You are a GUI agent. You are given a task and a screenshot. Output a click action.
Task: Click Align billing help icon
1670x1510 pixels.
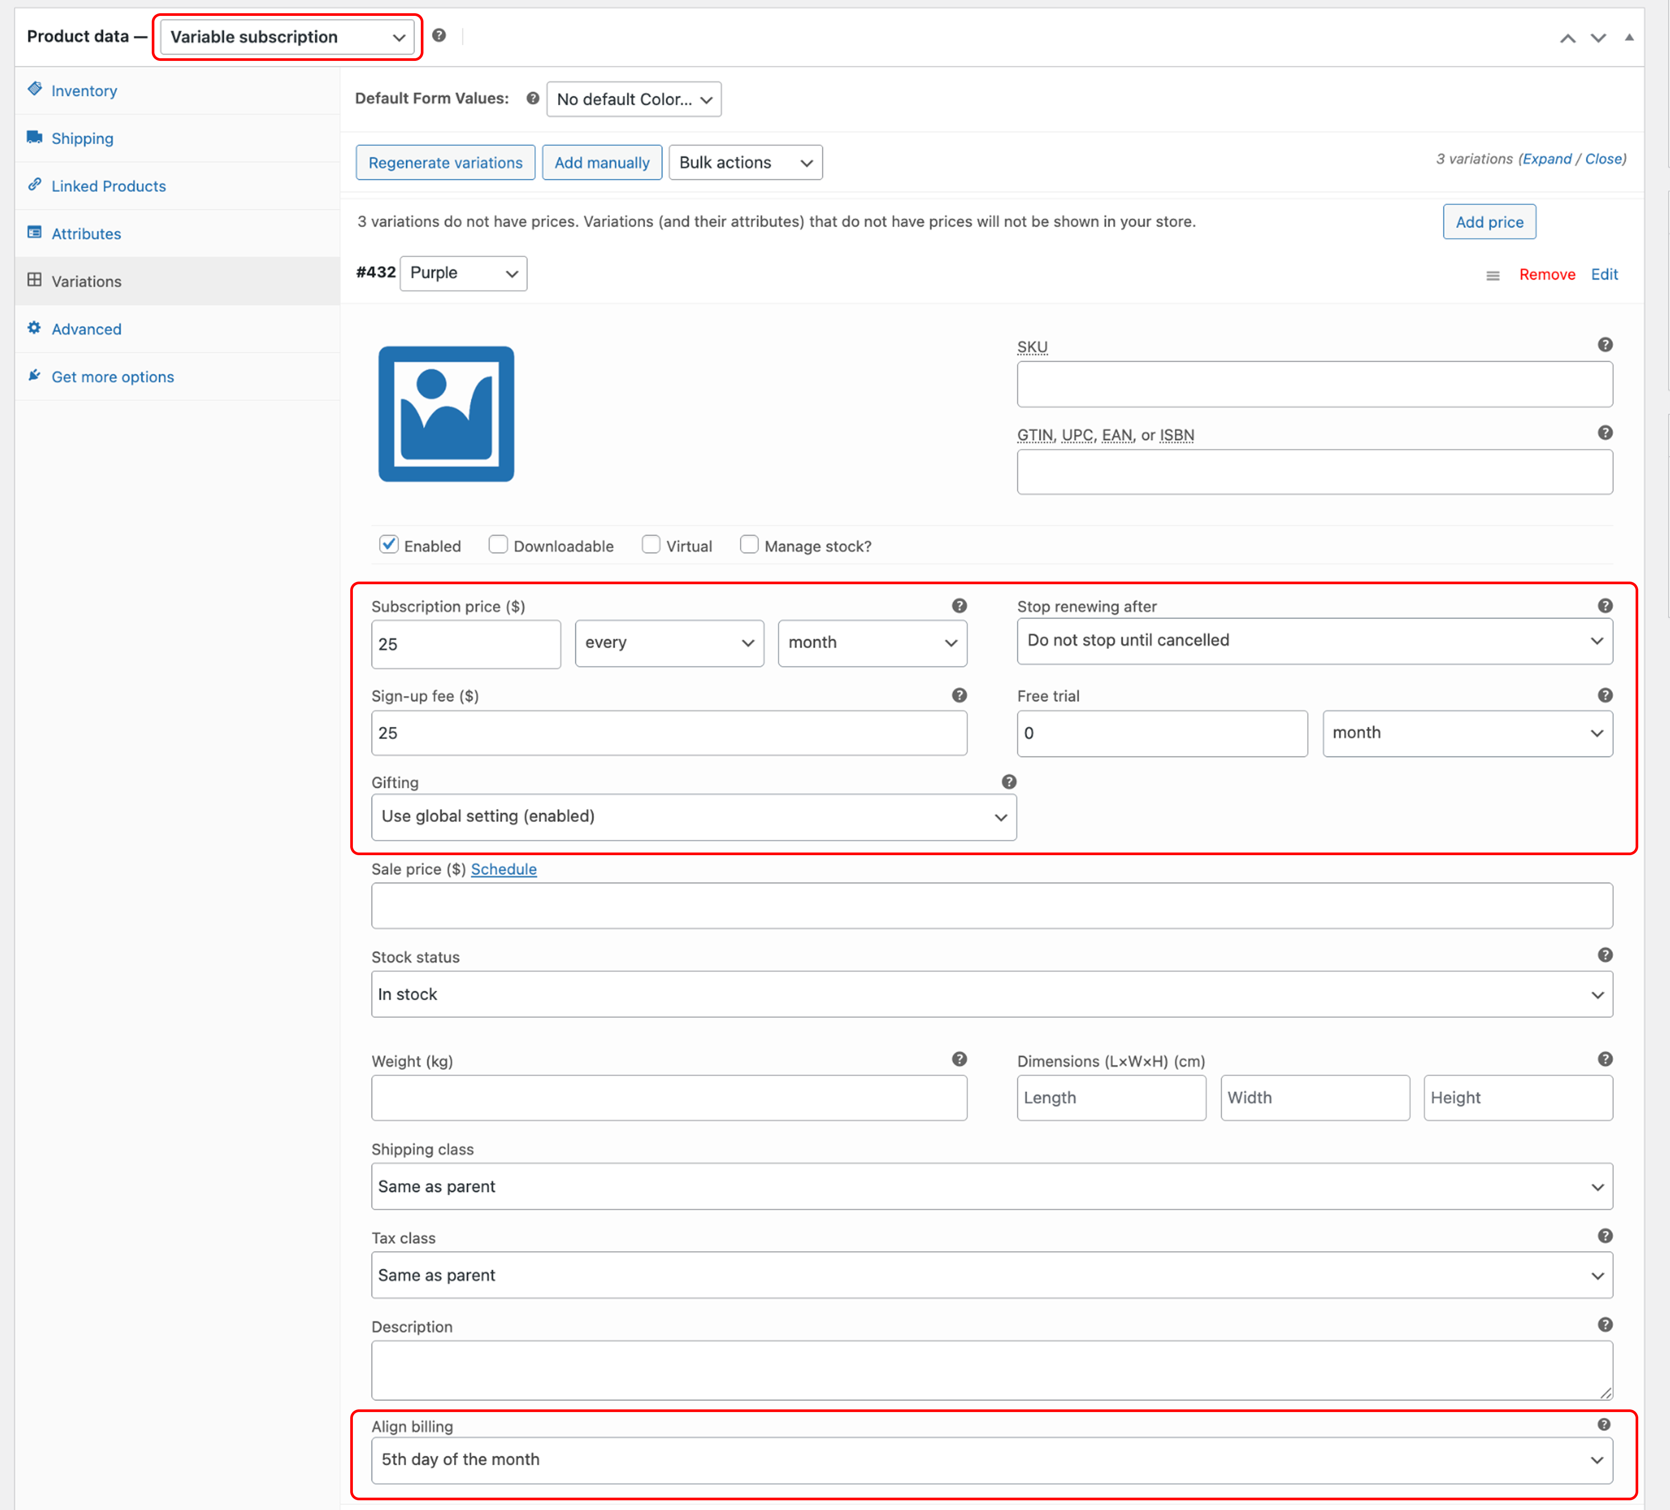(x=1604, y=1425)
